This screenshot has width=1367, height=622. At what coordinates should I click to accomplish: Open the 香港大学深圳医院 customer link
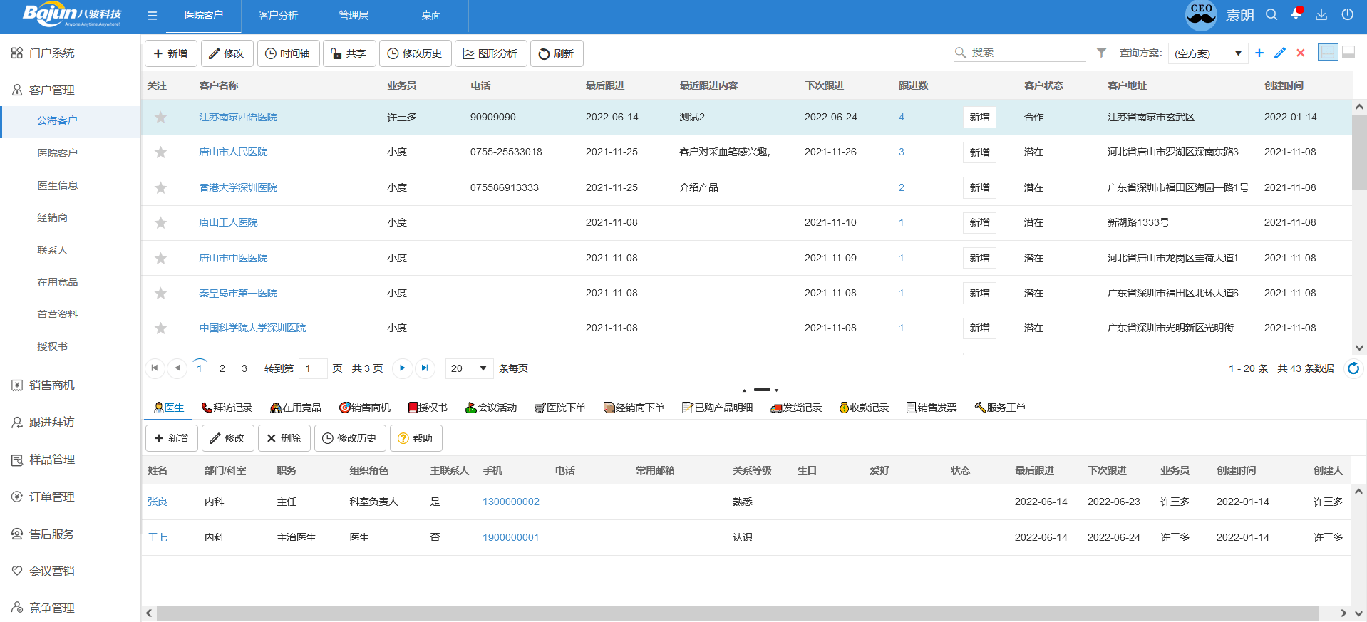[x=238, y=187]
